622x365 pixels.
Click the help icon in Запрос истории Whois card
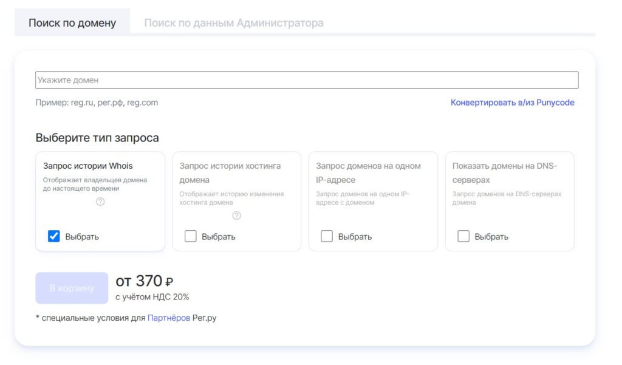point(100,202)
